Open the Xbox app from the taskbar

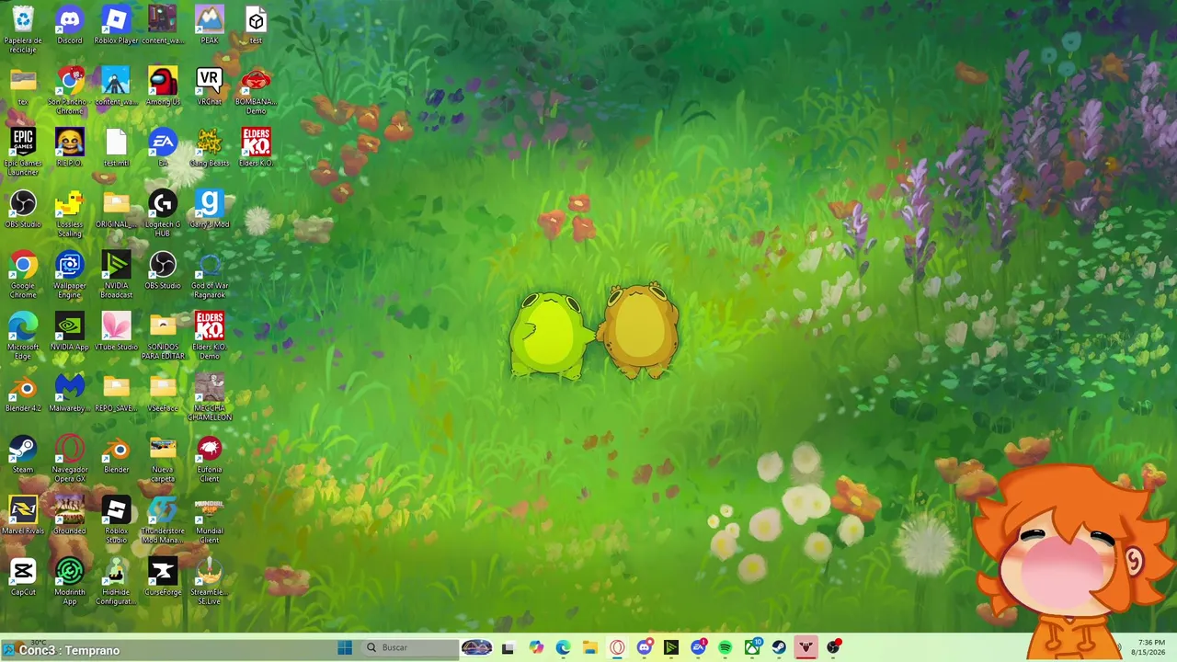[752, 647]
